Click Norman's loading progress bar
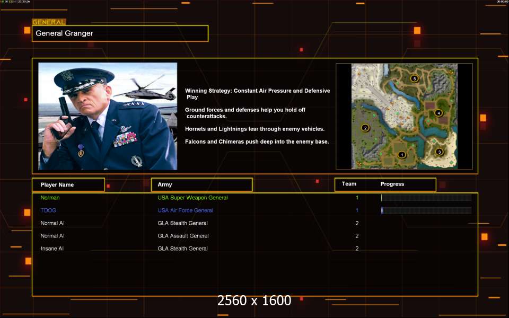The image size is (509, 318). 426,198
